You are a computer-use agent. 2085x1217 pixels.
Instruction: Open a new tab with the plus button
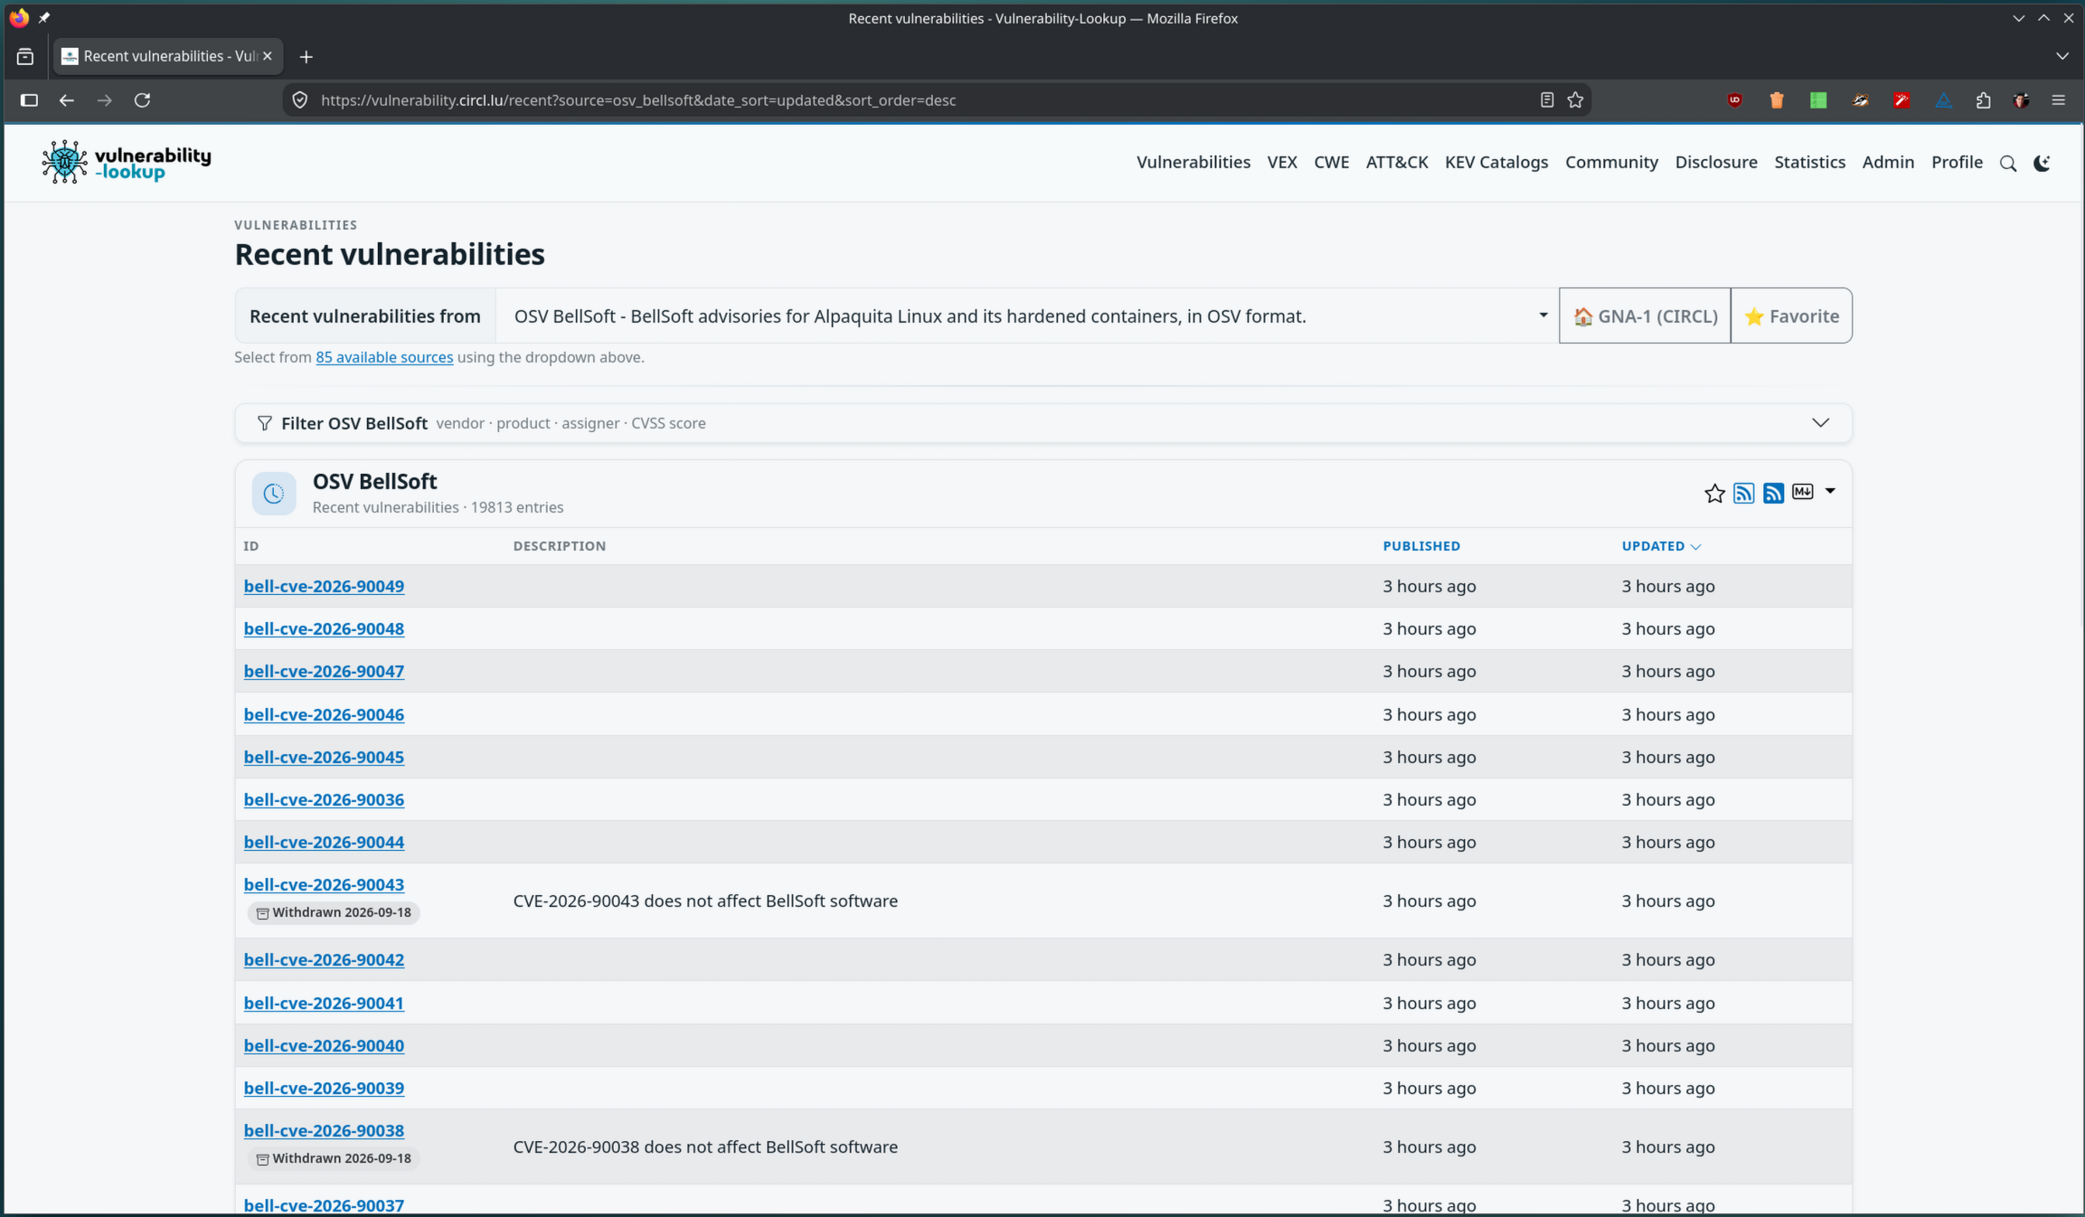[x=307, y=57]
